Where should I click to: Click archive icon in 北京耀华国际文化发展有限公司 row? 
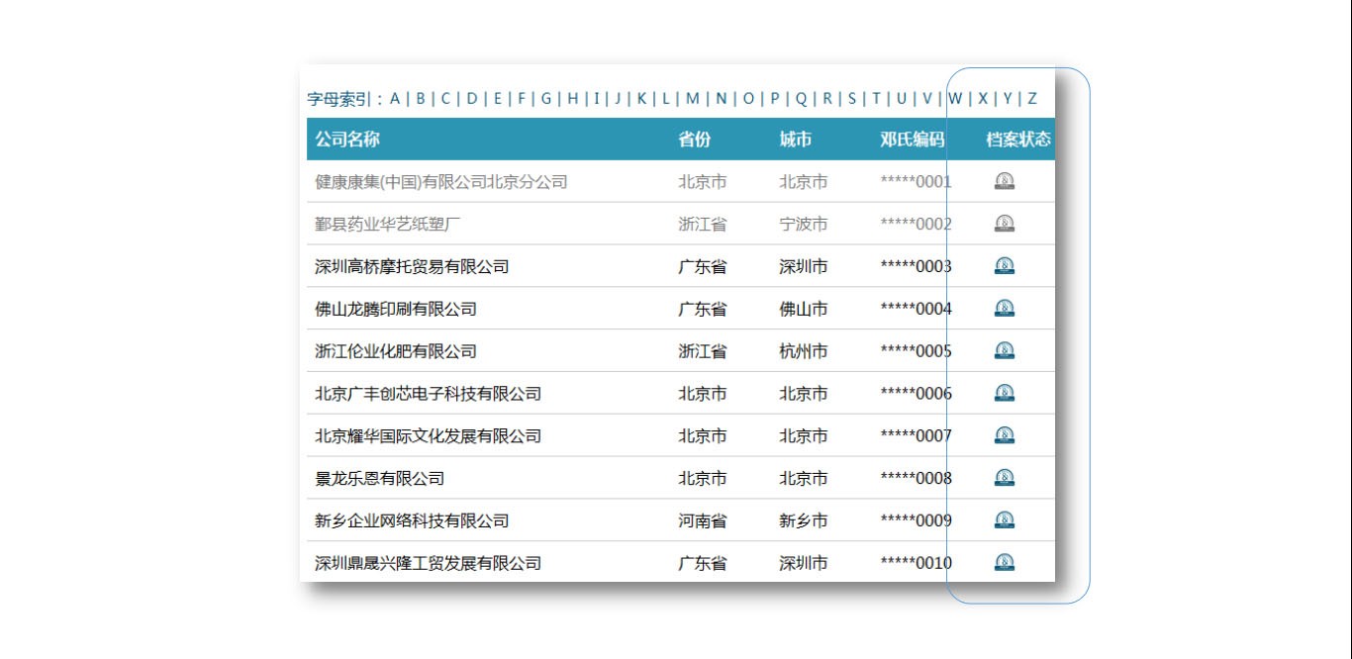pyautogui.click(x=1005, y=435)
